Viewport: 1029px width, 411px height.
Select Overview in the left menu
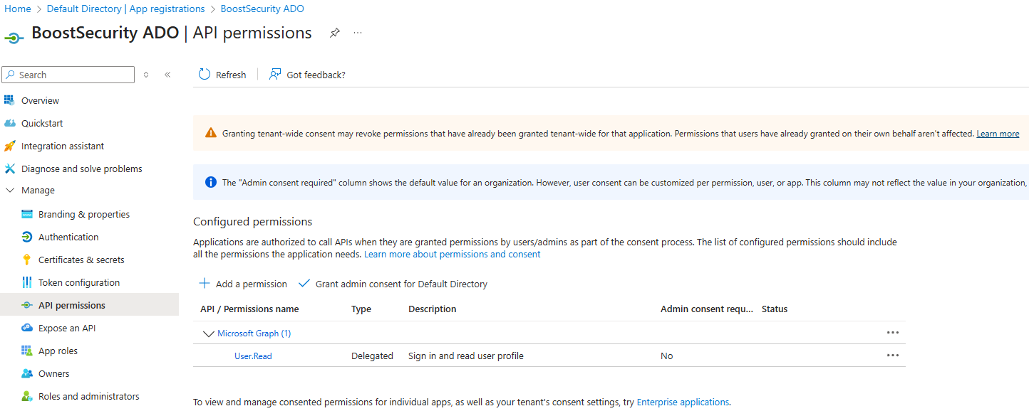tap(40, 100)
